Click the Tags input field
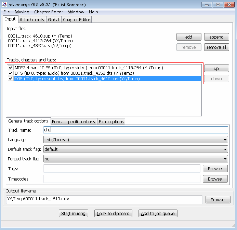 click(122, 169)
